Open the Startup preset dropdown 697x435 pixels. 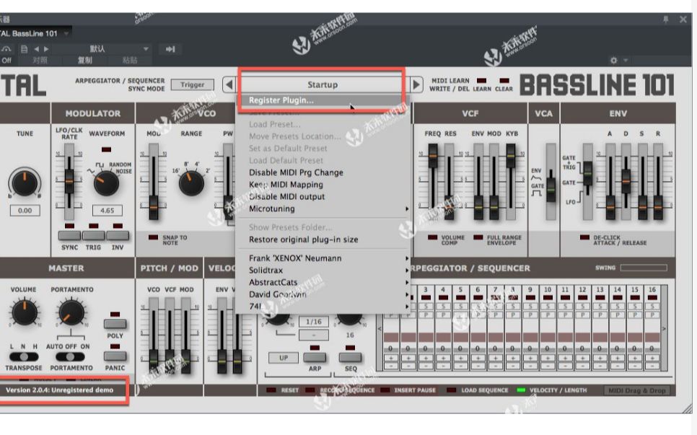coord(323,84)
